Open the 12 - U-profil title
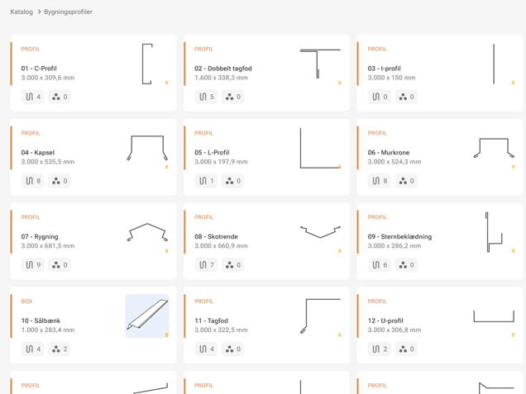 (x=385, y=320)
